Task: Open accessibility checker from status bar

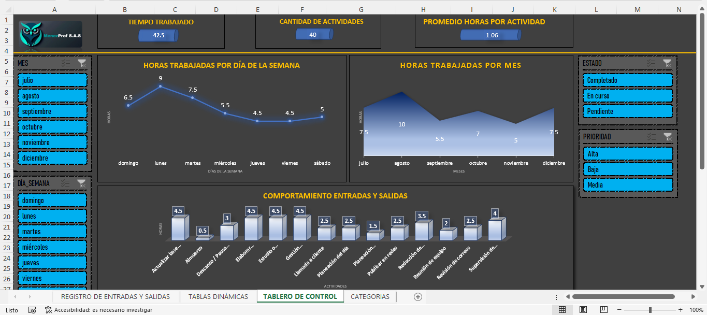Action: 98,310
